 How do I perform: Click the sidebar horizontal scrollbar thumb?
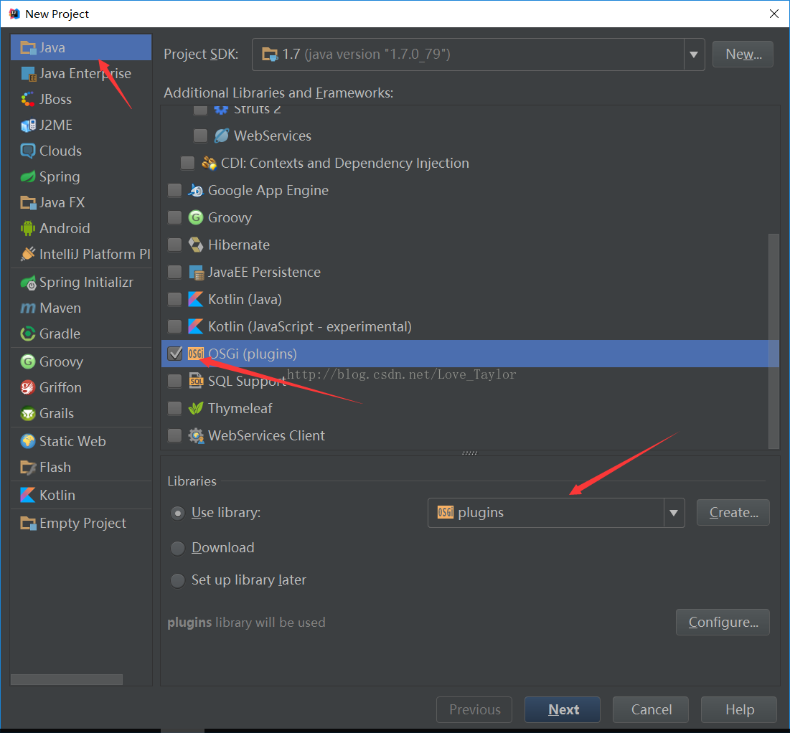point(67,680)
